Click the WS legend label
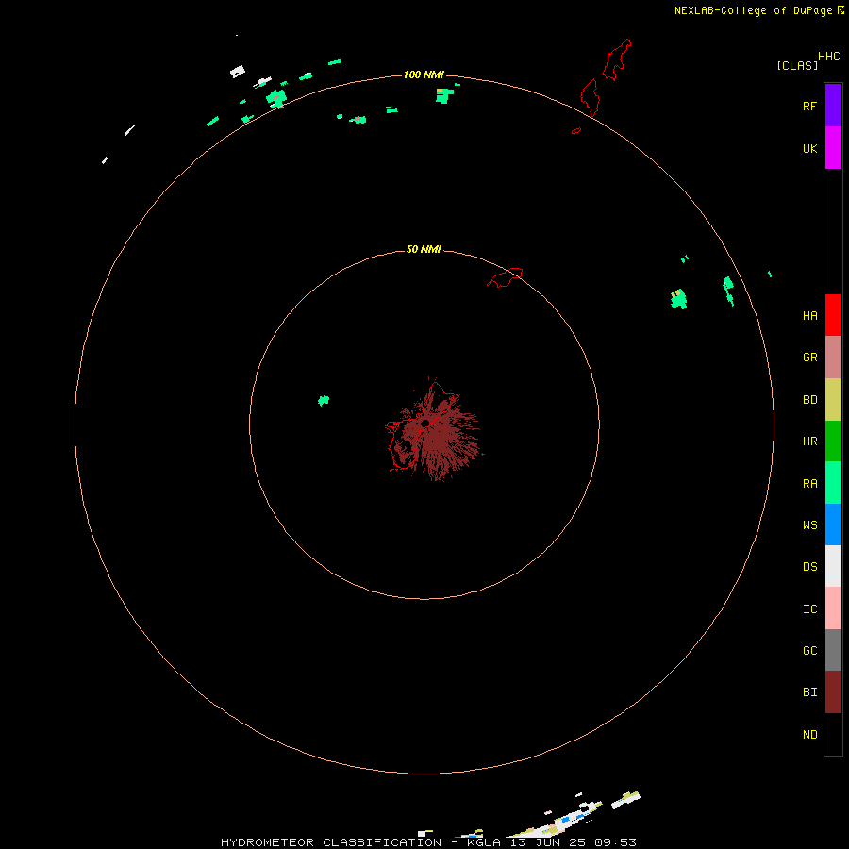The image size is (849, 849). click(809, 525)
